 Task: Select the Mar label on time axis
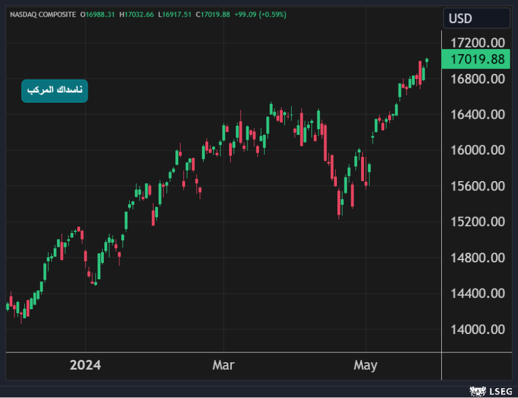(223, 365)
